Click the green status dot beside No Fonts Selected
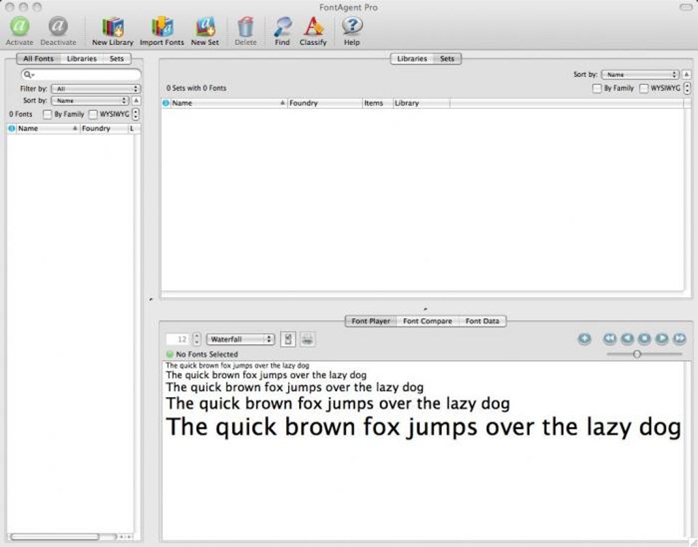The image size is (698, 547). coord(169,354)
